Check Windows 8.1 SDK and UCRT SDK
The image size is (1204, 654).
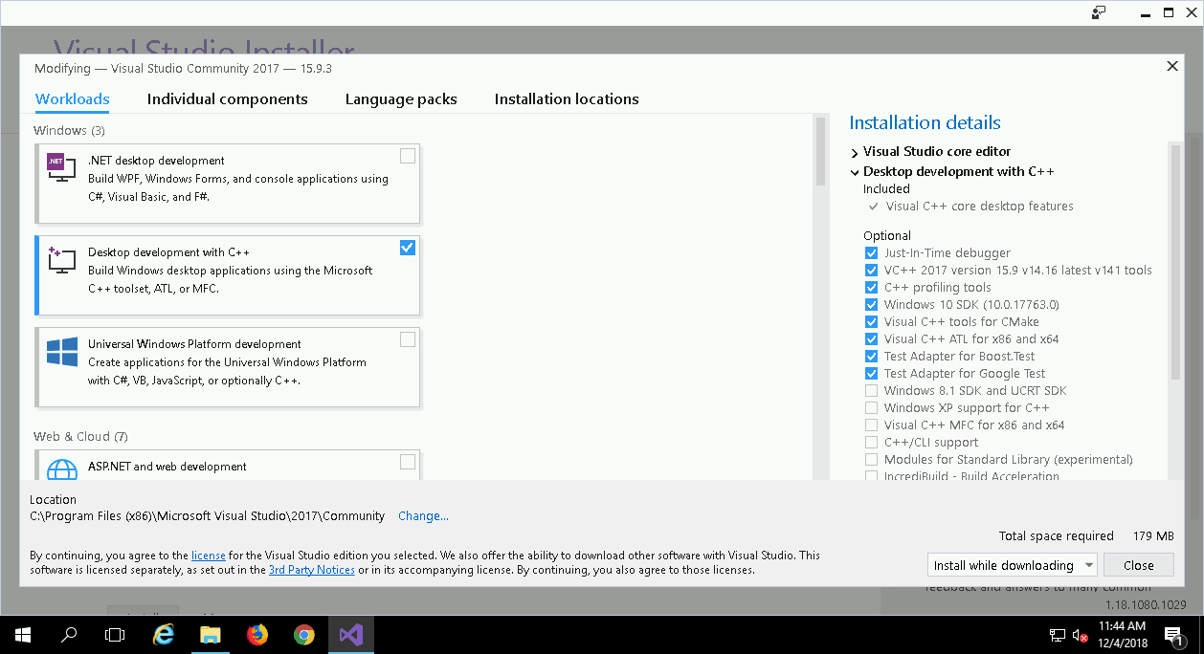pos(871,391)
